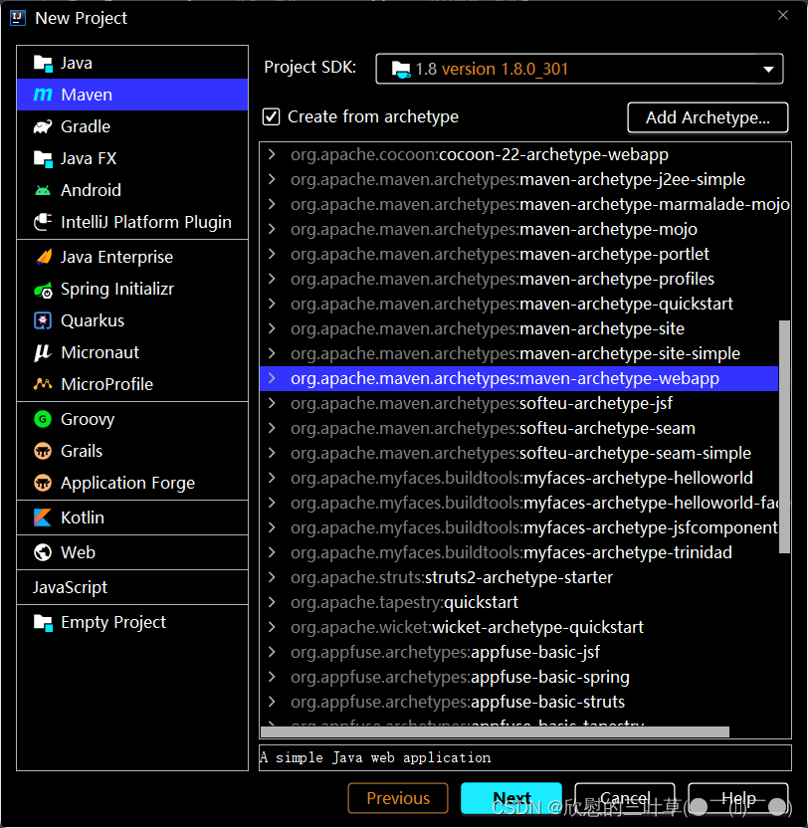This screenshot has height=828, width=808.
Task: Click the archetype description text field
Action: 525,757
